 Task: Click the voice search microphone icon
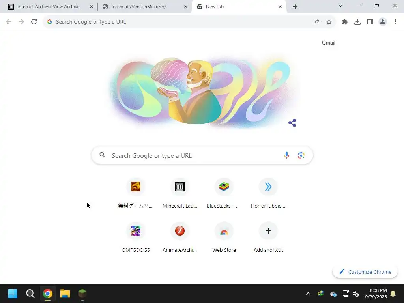(286, 155)
